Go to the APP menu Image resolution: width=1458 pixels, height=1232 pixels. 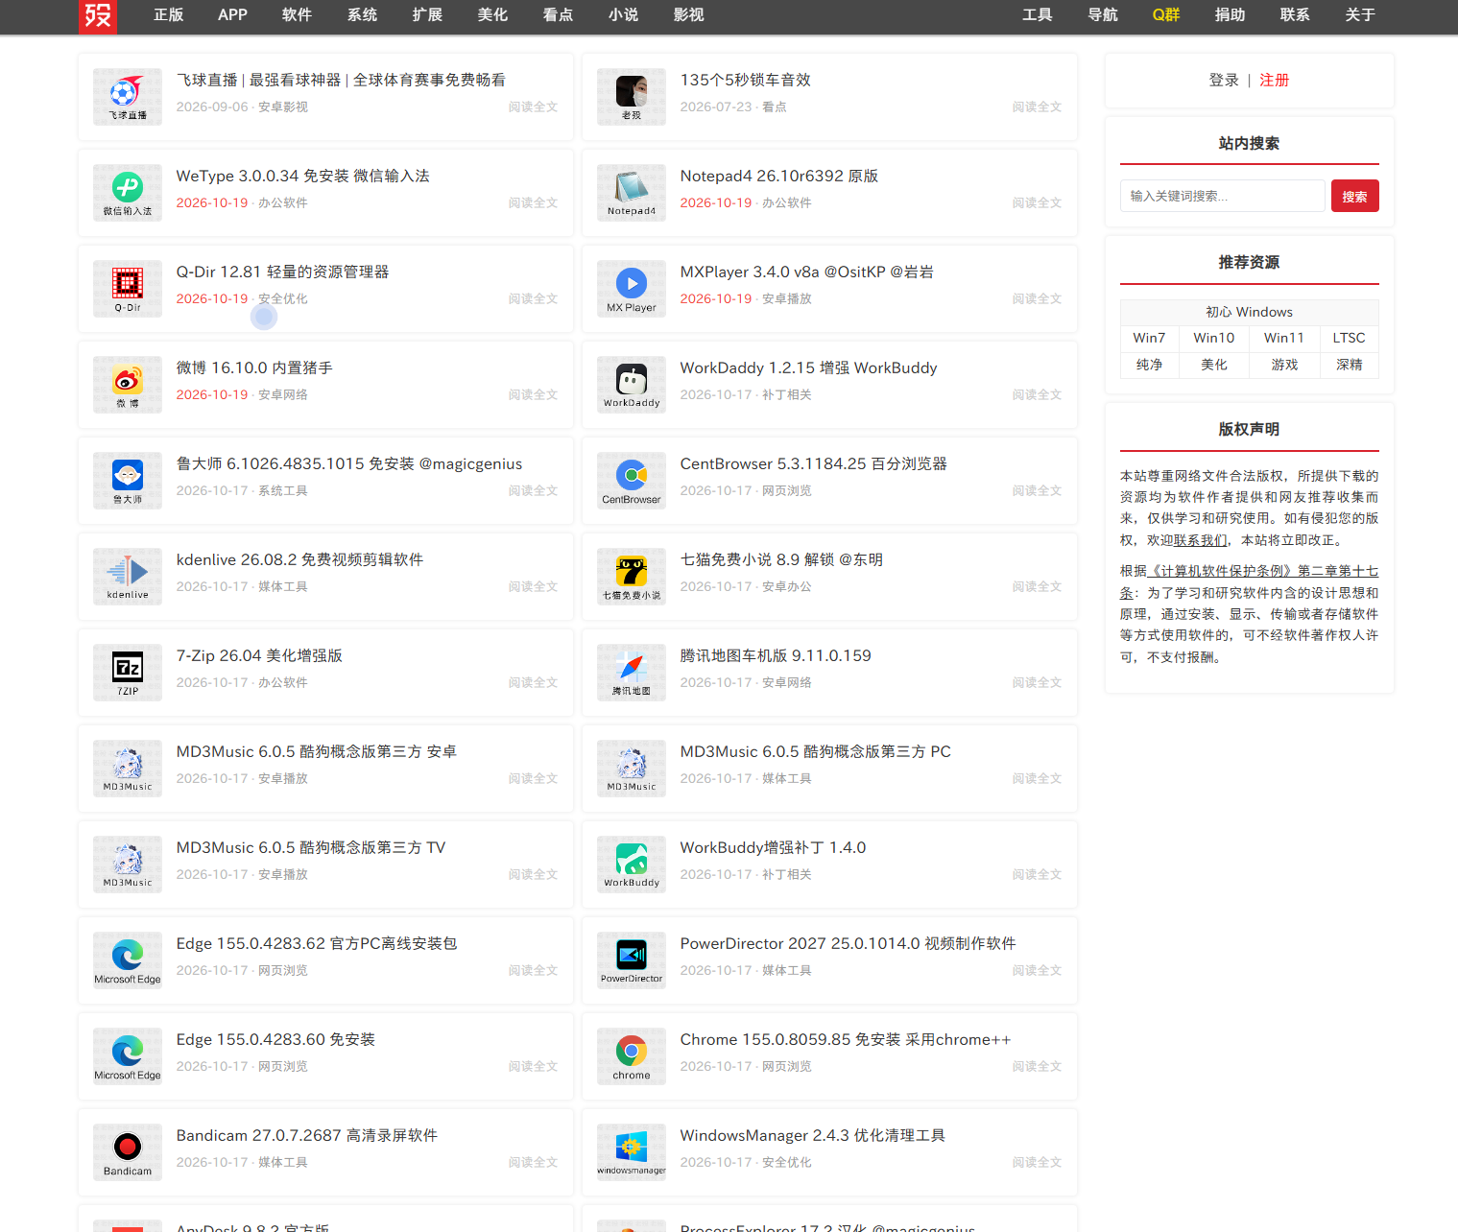pyautogui.click(x=232, y=15)
